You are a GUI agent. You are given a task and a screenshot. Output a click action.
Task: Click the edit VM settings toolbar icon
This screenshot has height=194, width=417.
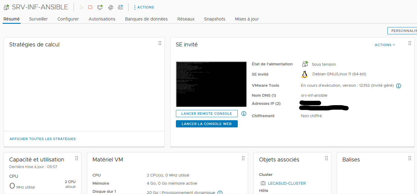[x=110, y=7]
